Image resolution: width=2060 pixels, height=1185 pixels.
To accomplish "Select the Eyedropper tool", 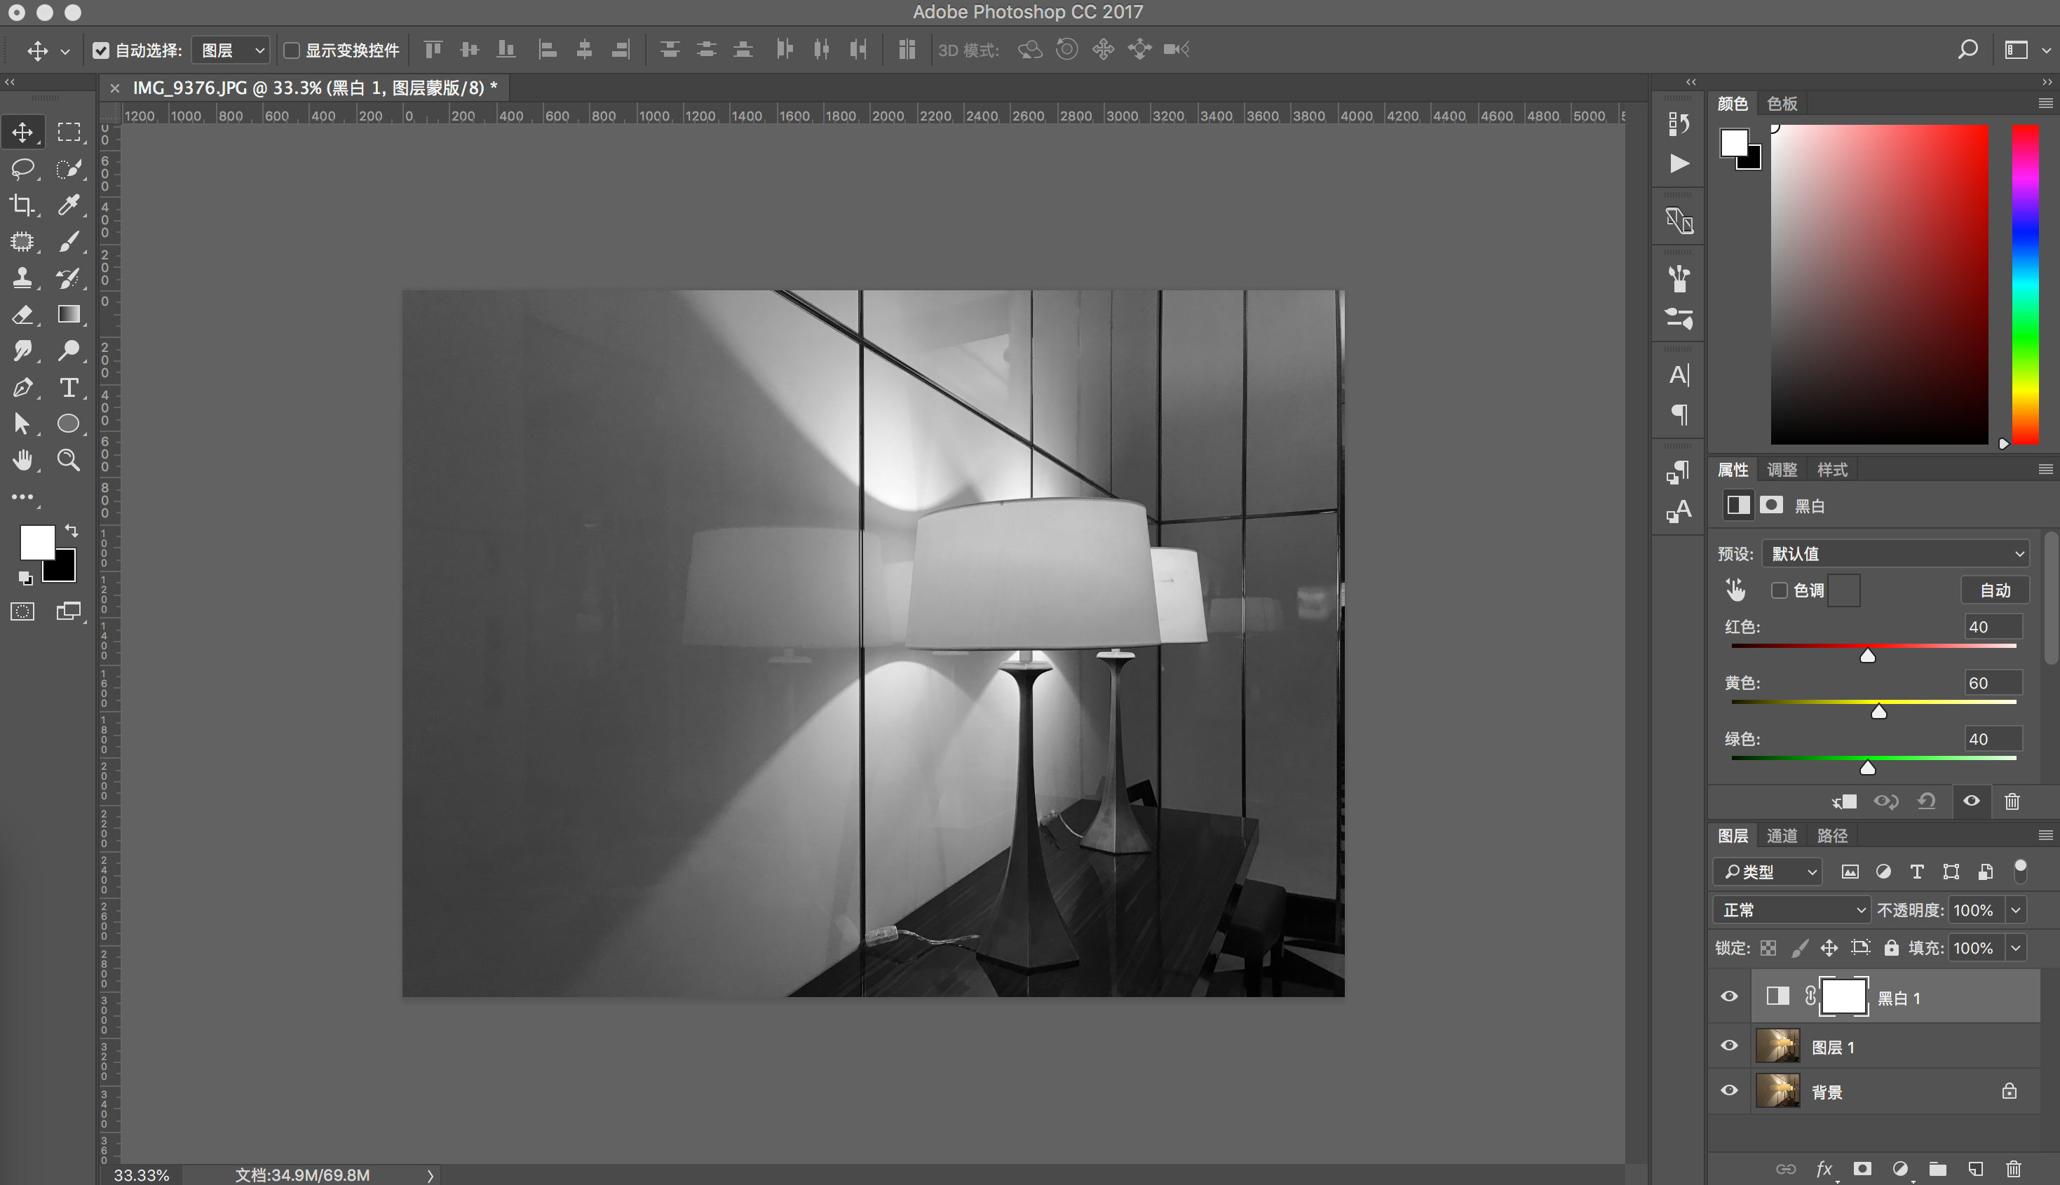I will click(68, 205).
